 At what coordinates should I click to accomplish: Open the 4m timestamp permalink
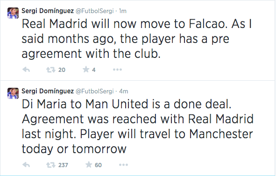tap(124, 91)
